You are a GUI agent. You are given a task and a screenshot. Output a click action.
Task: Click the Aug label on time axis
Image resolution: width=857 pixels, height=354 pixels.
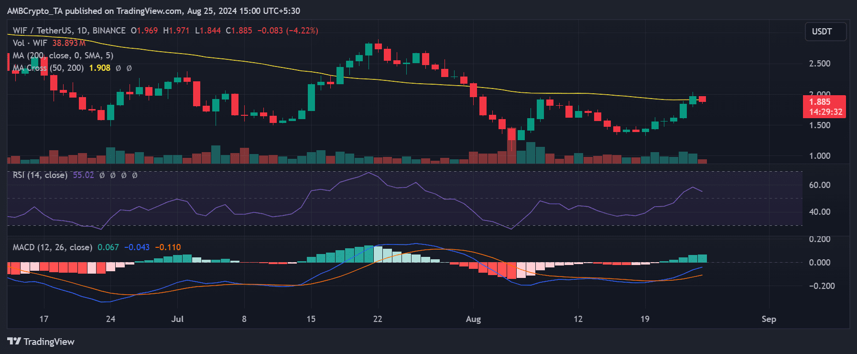coord(473,319)
